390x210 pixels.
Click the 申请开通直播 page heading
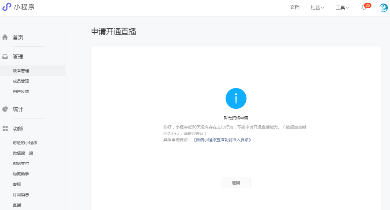coord(114,31)
